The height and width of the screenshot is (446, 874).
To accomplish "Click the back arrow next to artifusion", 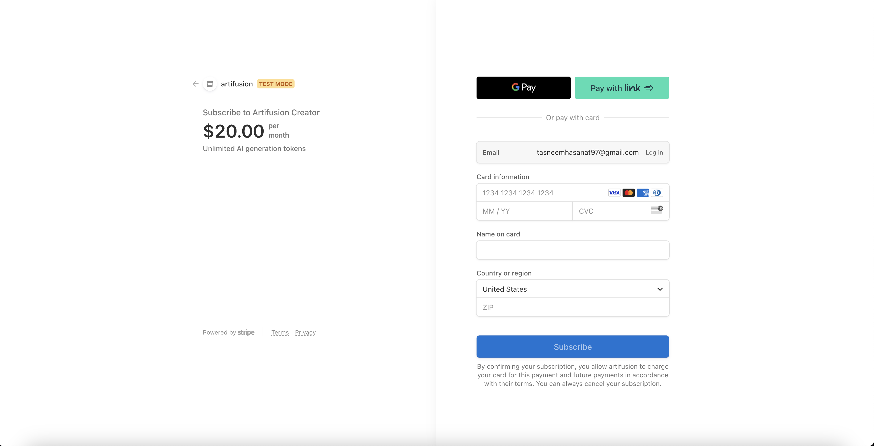I will coord(195,84).
